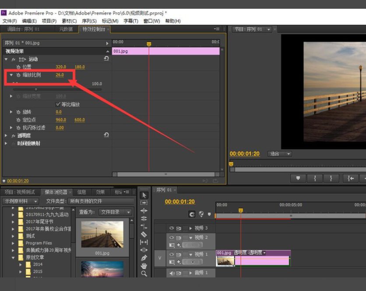Reset the 运动 (Motion) effect
Viewport: 366px width, 291px height.
point(106,59)
